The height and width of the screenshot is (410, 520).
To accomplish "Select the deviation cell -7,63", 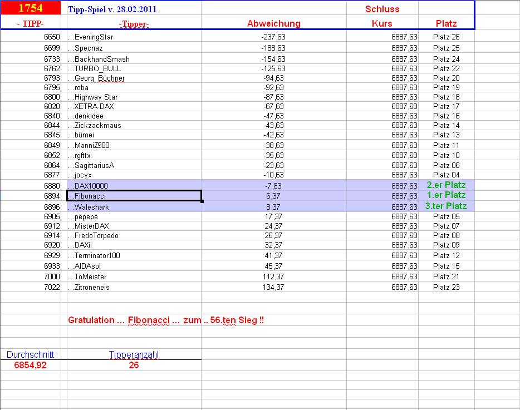I will 273,186.
